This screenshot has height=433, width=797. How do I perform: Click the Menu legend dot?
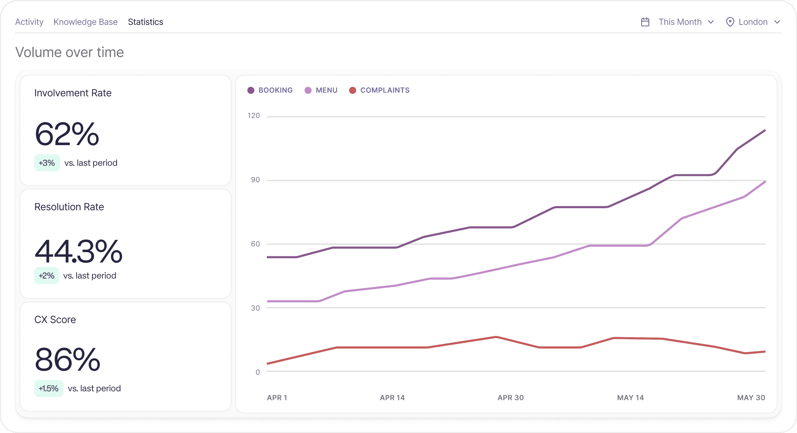308,90
